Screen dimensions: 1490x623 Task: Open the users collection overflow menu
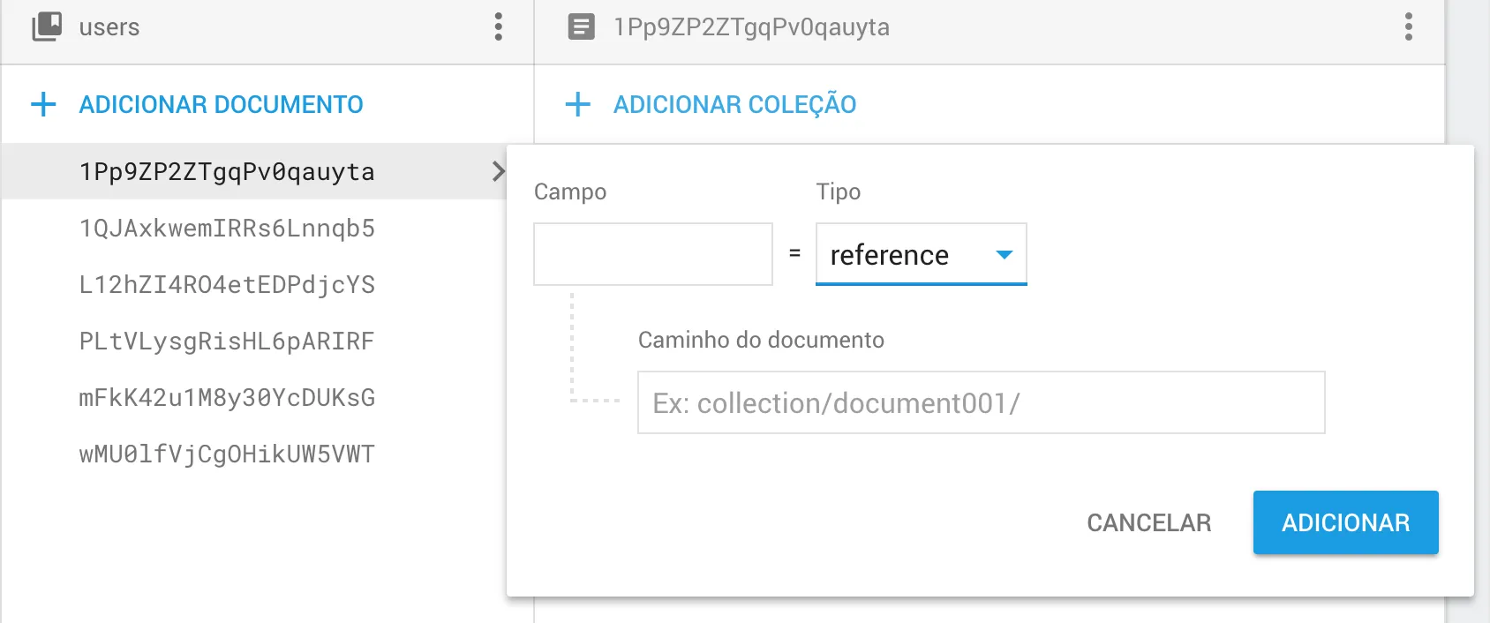499,26
